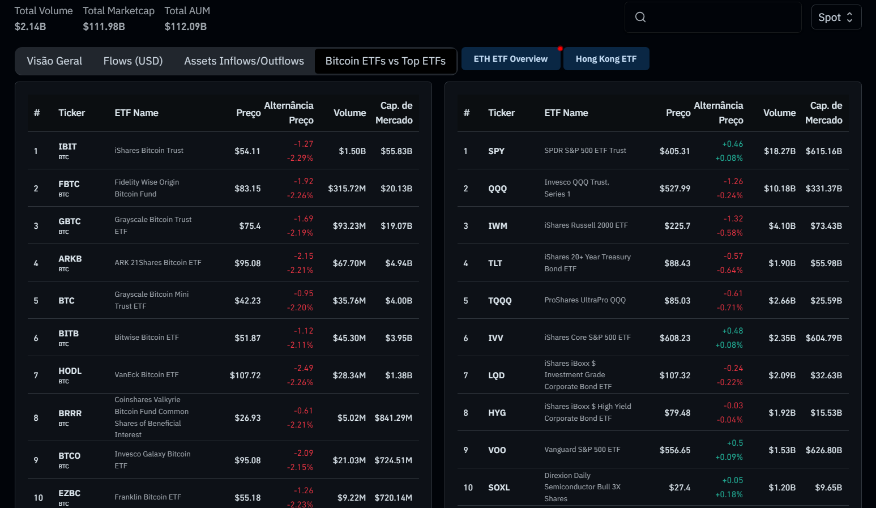
Task: Click Total Marketcap value $111.98B
Action: pos(104,27)
